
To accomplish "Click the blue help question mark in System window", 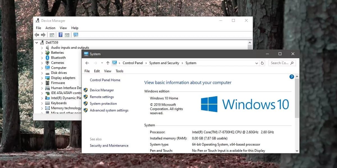I will coord(292,77).
